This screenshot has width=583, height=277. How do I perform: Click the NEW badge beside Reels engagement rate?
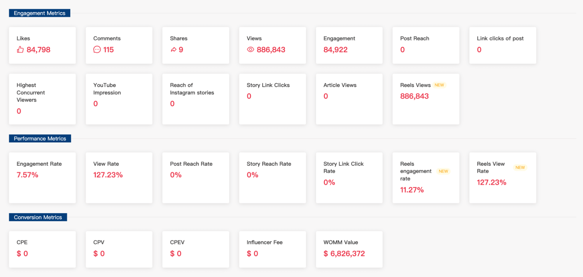pos(443,171)
